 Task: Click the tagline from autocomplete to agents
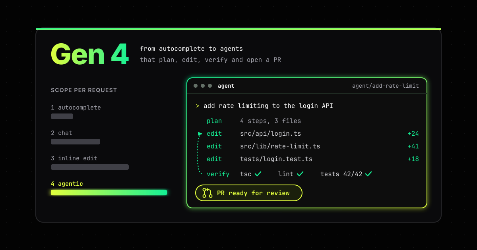[191, 49]
